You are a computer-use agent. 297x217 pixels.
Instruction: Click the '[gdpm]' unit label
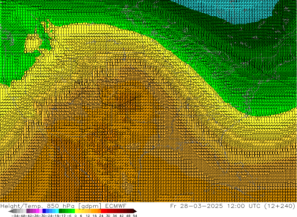coord(90,206)
